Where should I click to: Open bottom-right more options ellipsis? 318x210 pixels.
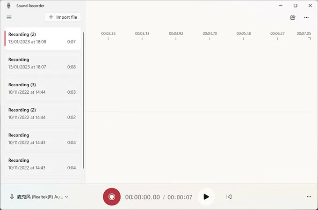309,197
